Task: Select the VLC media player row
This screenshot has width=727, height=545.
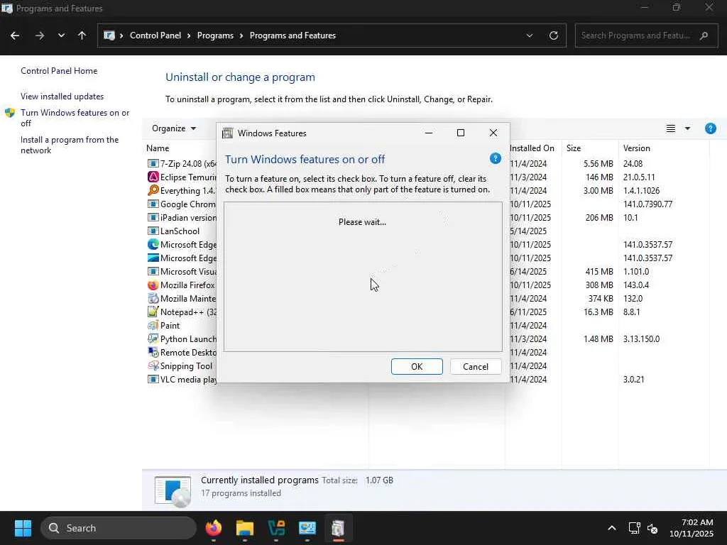Action: click(182, 379)
